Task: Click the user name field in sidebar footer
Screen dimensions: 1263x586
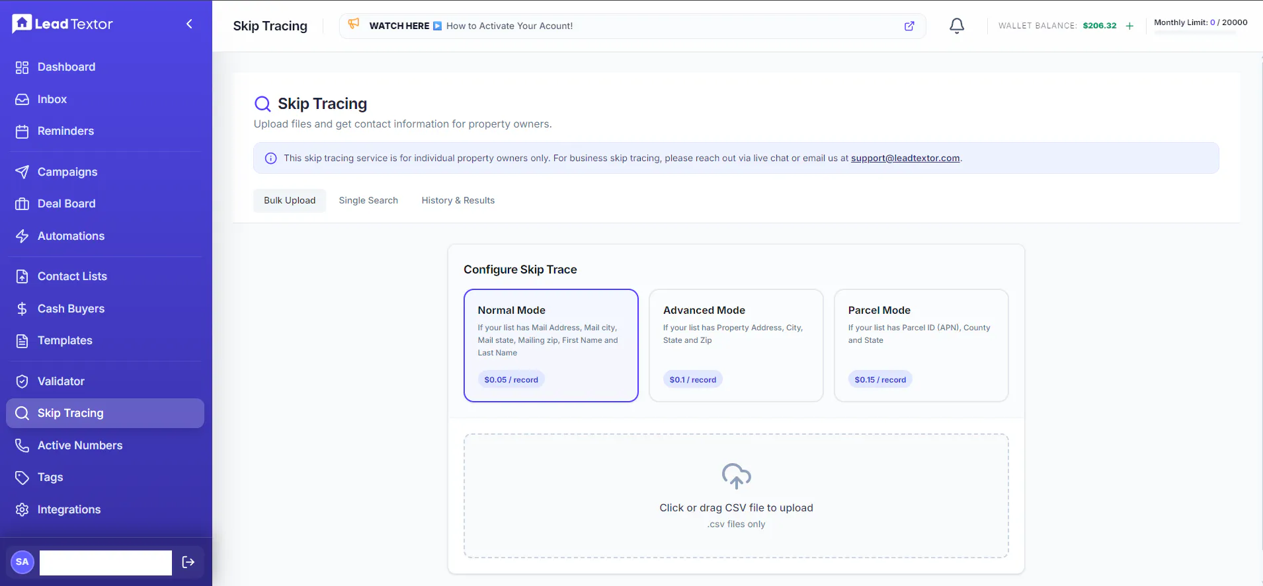Action: (x=106, y=563)
